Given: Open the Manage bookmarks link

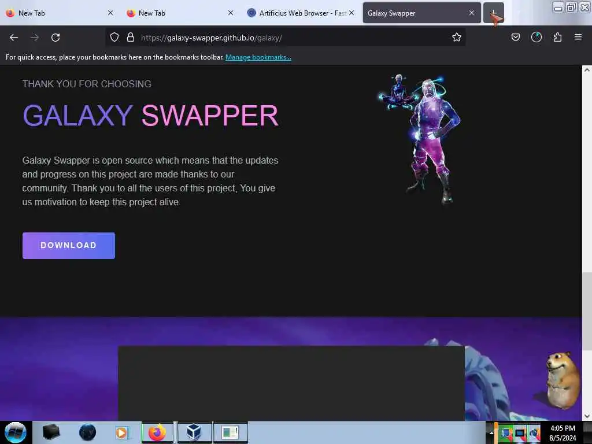Looking at the screenshot, I should click(258, 57).
